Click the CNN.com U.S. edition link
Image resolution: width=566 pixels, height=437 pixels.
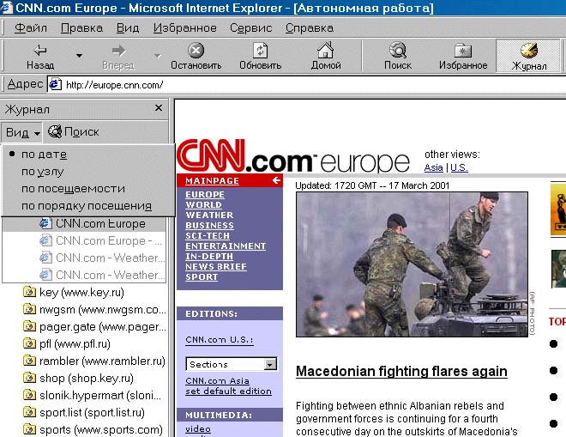[x=220, y=340]
